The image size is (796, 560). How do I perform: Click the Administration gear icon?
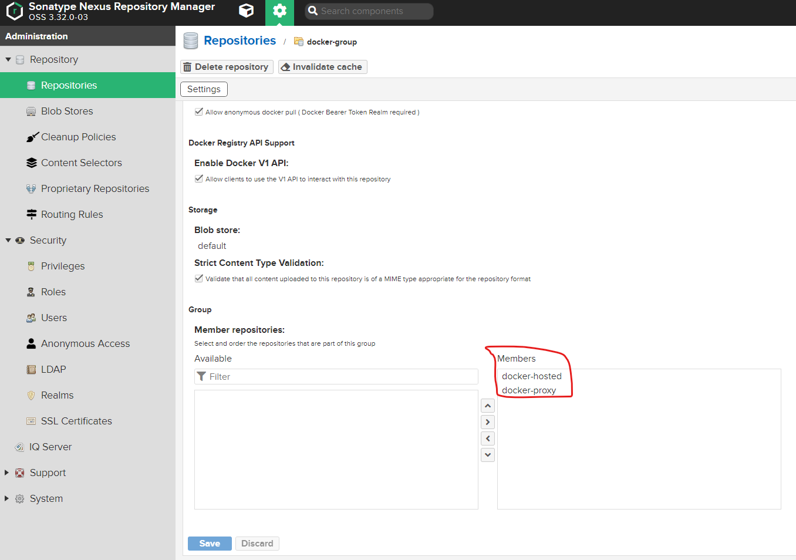pos(279,11)
